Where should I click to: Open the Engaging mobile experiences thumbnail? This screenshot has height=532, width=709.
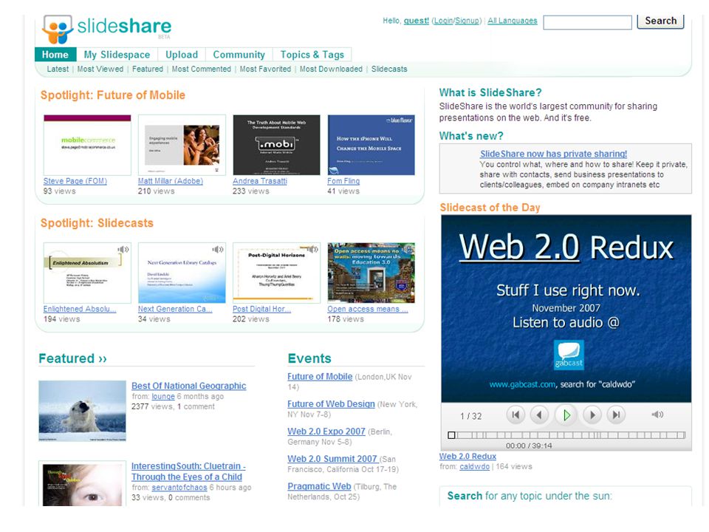182,145
